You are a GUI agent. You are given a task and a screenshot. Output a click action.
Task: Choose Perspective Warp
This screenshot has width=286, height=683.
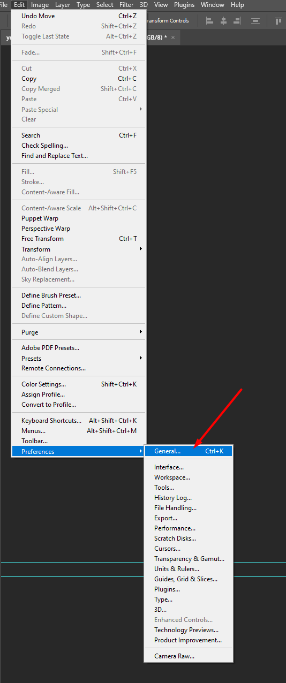(x=79, y=229)
